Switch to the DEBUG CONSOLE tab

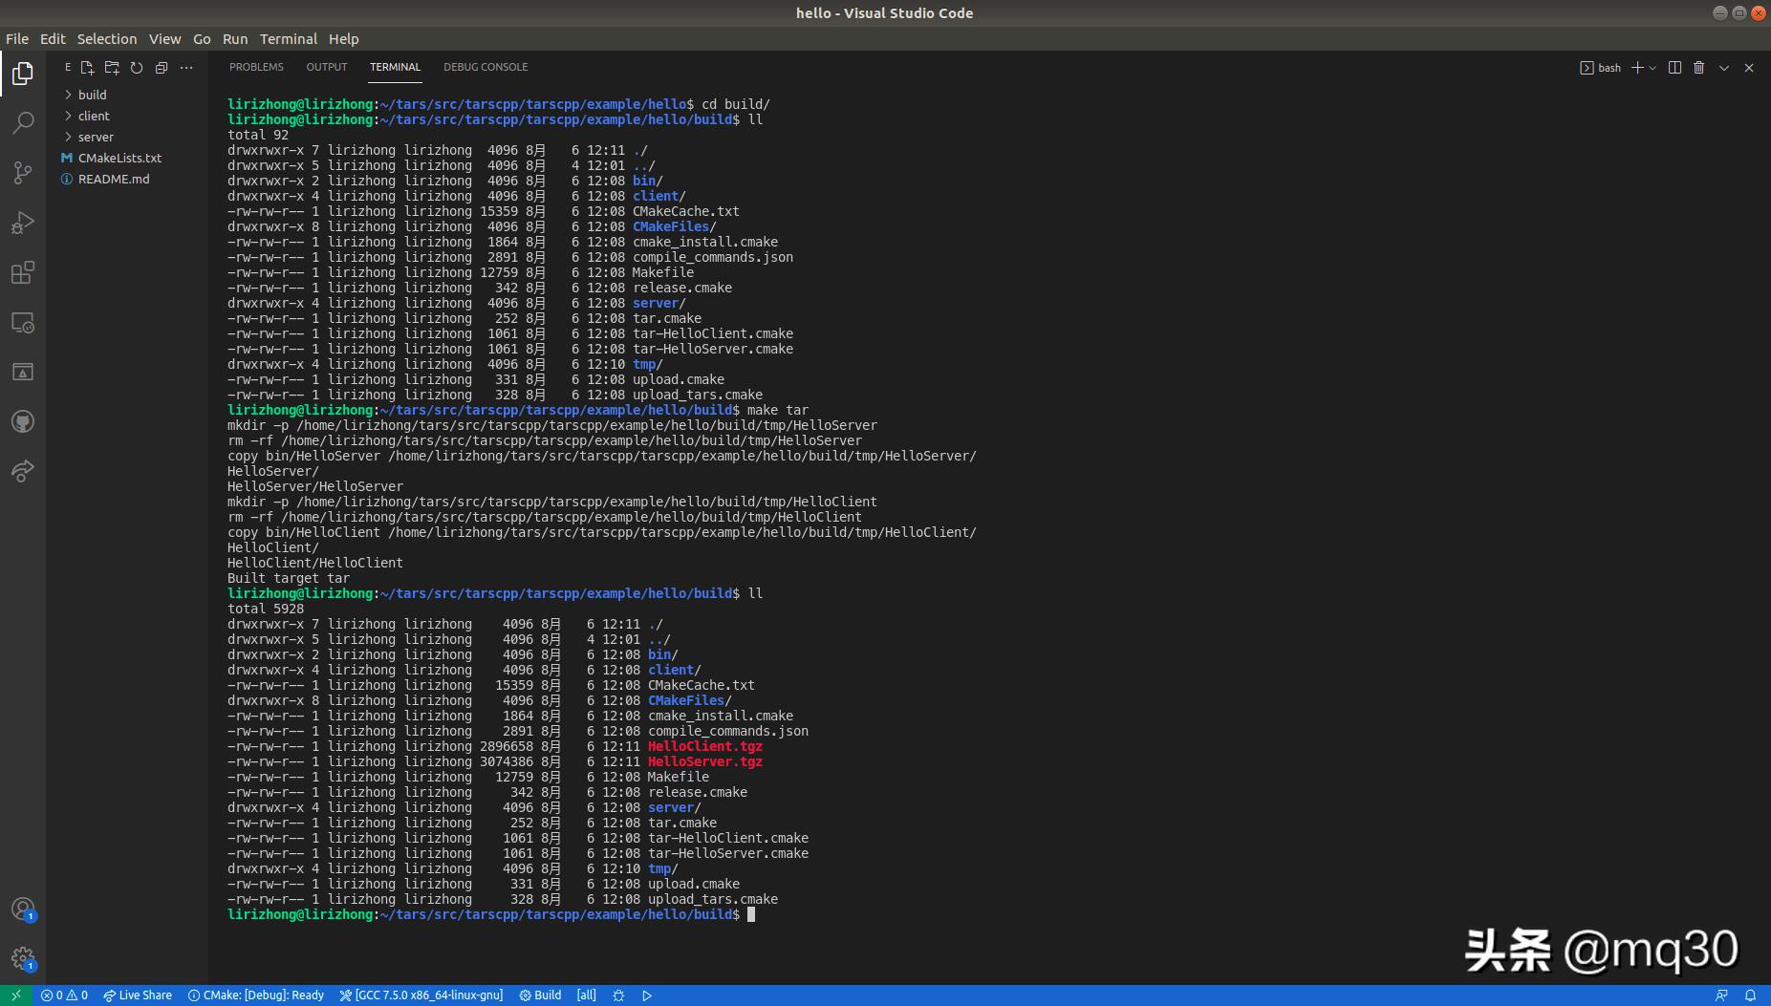pos(486,67)
